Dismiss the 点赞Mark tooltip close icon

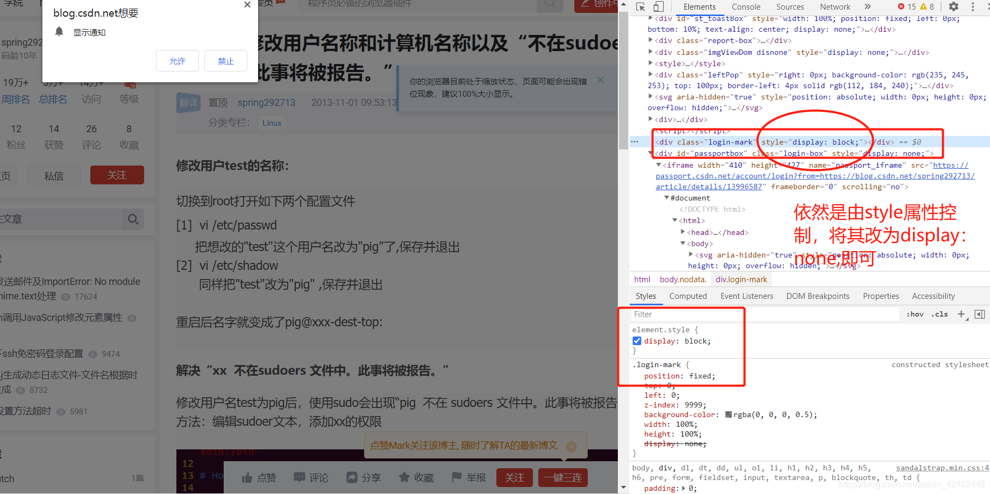[572, 446]
